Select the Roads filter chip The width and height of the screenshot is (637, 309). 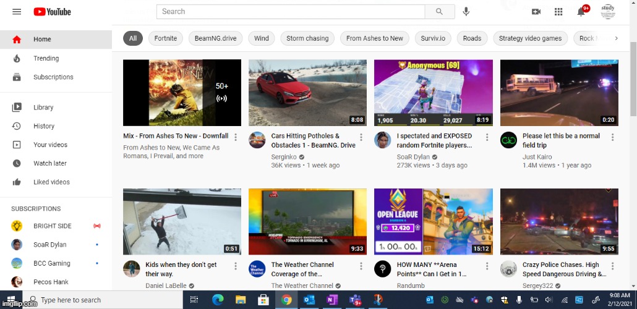point(472,38)
